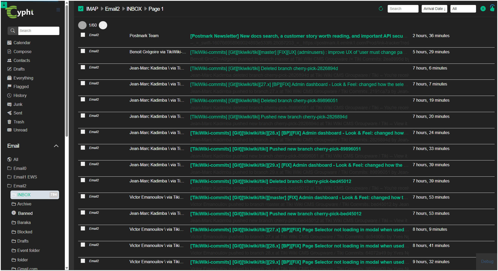498x271 pixels.
Task: Click the magnifier icon in the sidebar search
Action: [13, 31]
